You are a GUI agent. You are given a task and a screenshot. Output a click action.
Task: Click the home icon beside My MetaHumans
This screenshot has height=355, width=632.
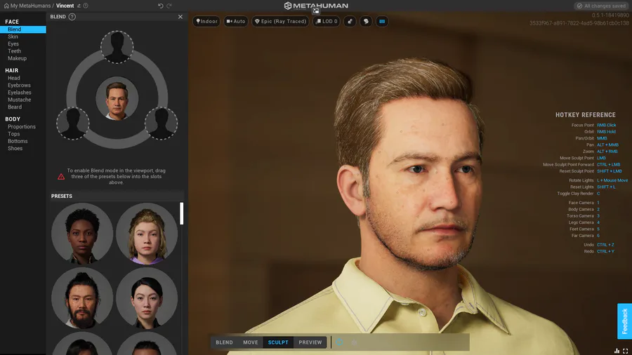[x=6, y=6]
